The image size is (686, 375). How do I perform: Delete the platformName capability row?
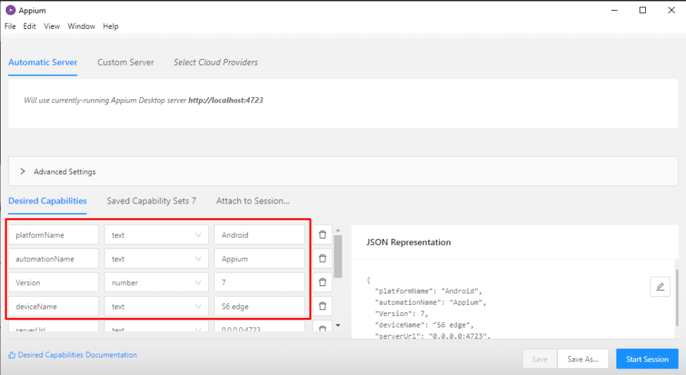click(322, 234)
